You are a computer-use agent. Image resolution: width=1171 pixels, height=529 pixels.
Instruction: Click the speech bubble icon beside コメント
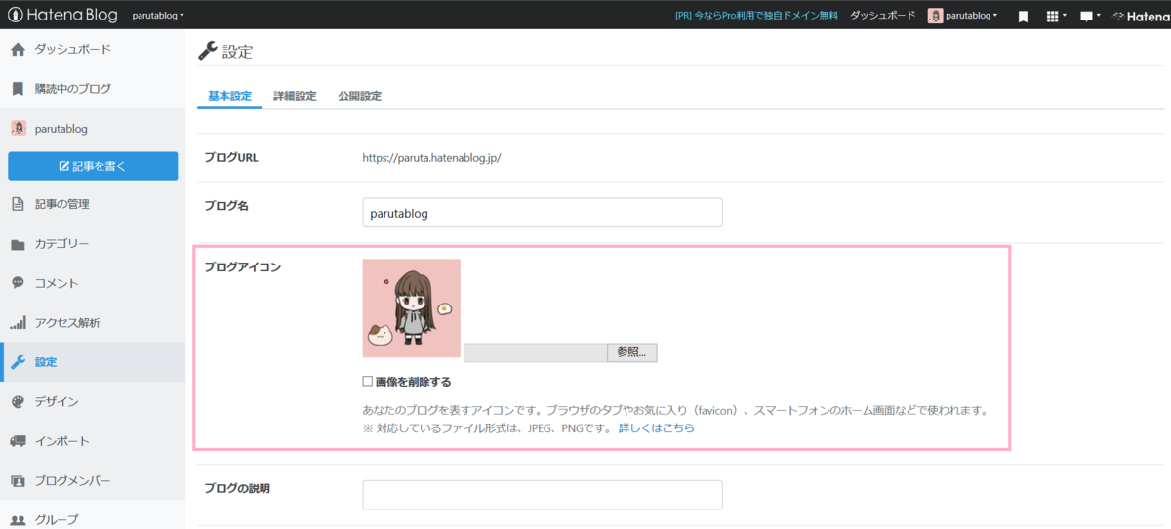[x=18, y=283]
